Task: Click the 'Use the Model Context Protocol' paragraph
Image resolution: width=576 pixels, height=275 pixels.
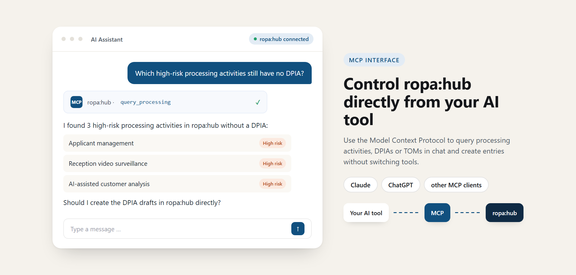Action: point(427,151)
